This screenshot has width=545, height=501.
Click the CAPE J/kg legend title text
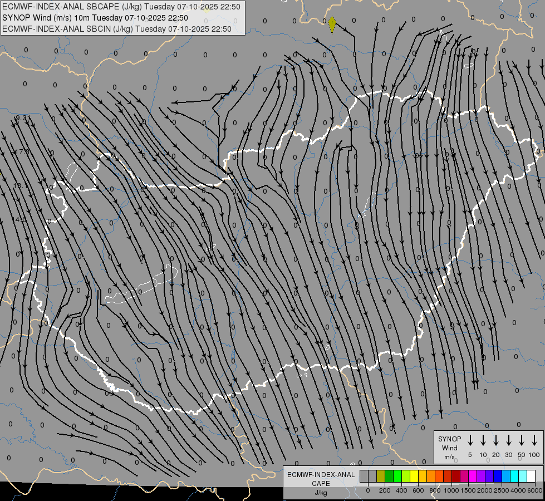click(320, 483)
